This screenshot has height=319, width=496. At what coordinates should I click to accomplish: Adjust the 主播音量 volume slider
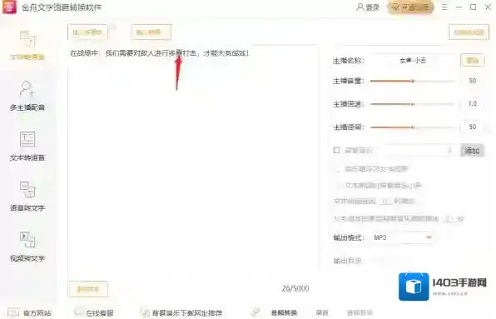pos(413,81)
